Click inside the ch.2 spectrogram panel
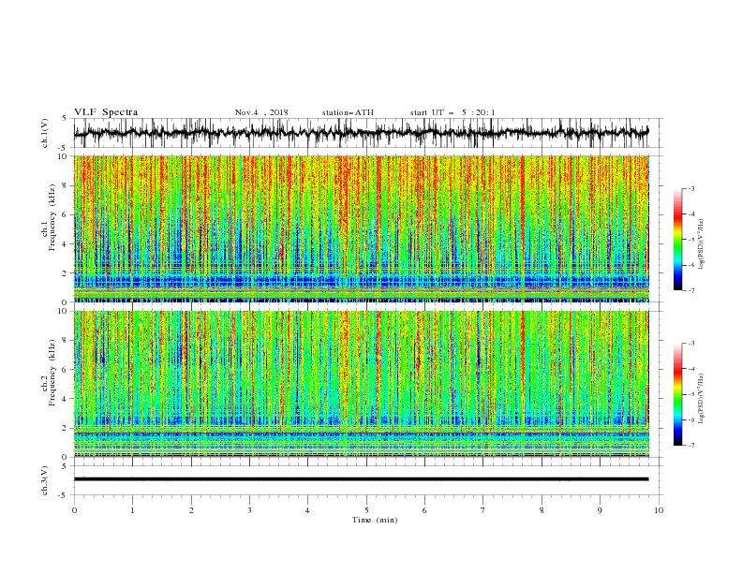 [x=362, y=384]
